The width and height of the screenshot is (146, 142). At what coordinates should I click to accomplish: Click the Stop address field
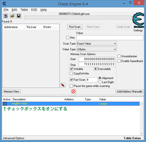click(97, 64)
